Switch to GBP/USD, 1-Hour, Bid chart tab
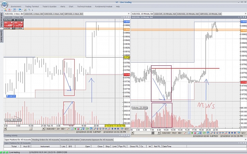The height and width of the screenshot is (154, 247). click(x=74, y=14)
